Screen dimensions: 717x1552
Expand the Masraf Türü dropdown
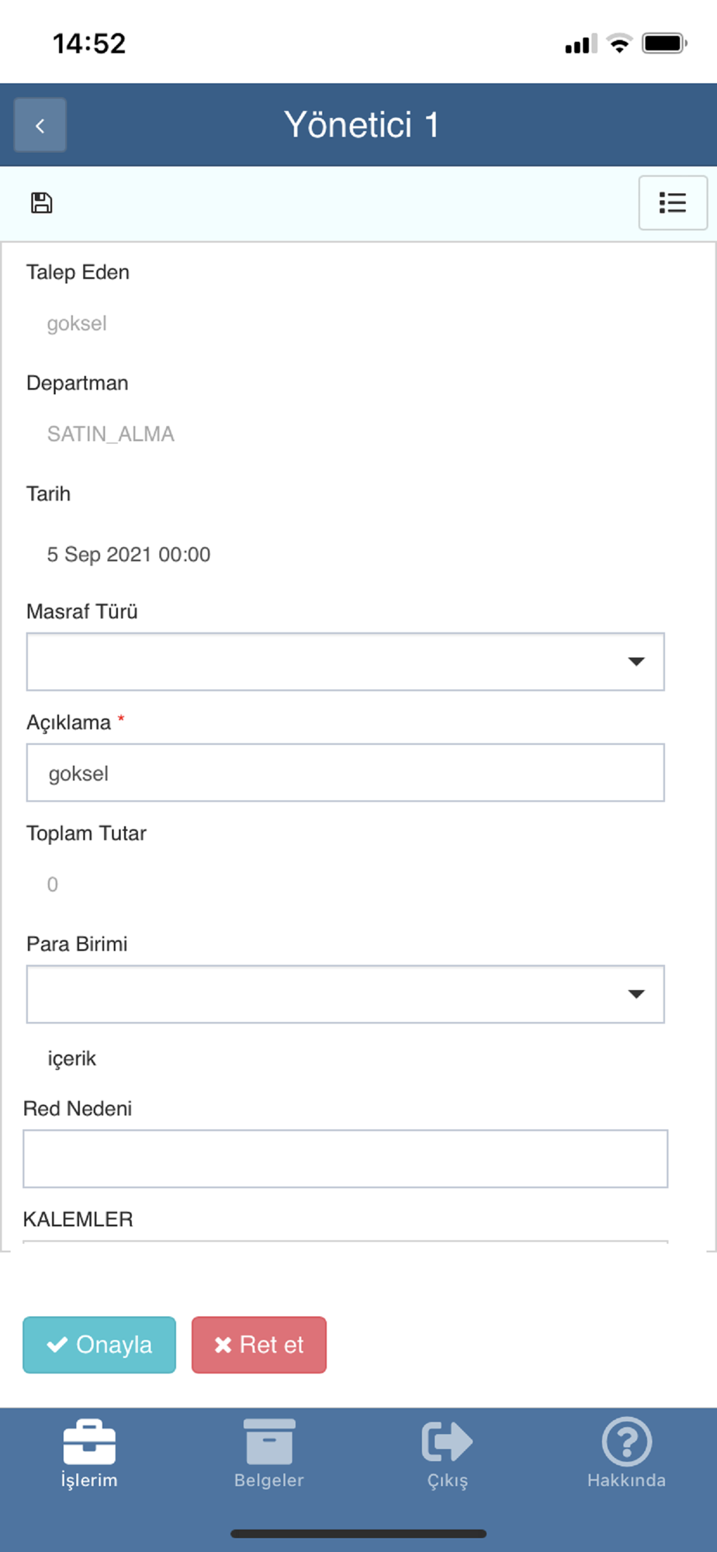(345, 662)
